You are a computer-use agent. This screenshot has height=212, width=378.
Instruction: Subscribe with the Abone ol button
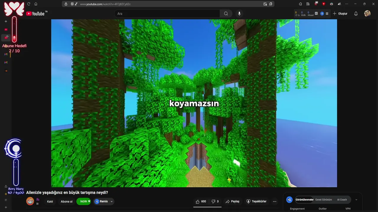click(x=66, y=201)
